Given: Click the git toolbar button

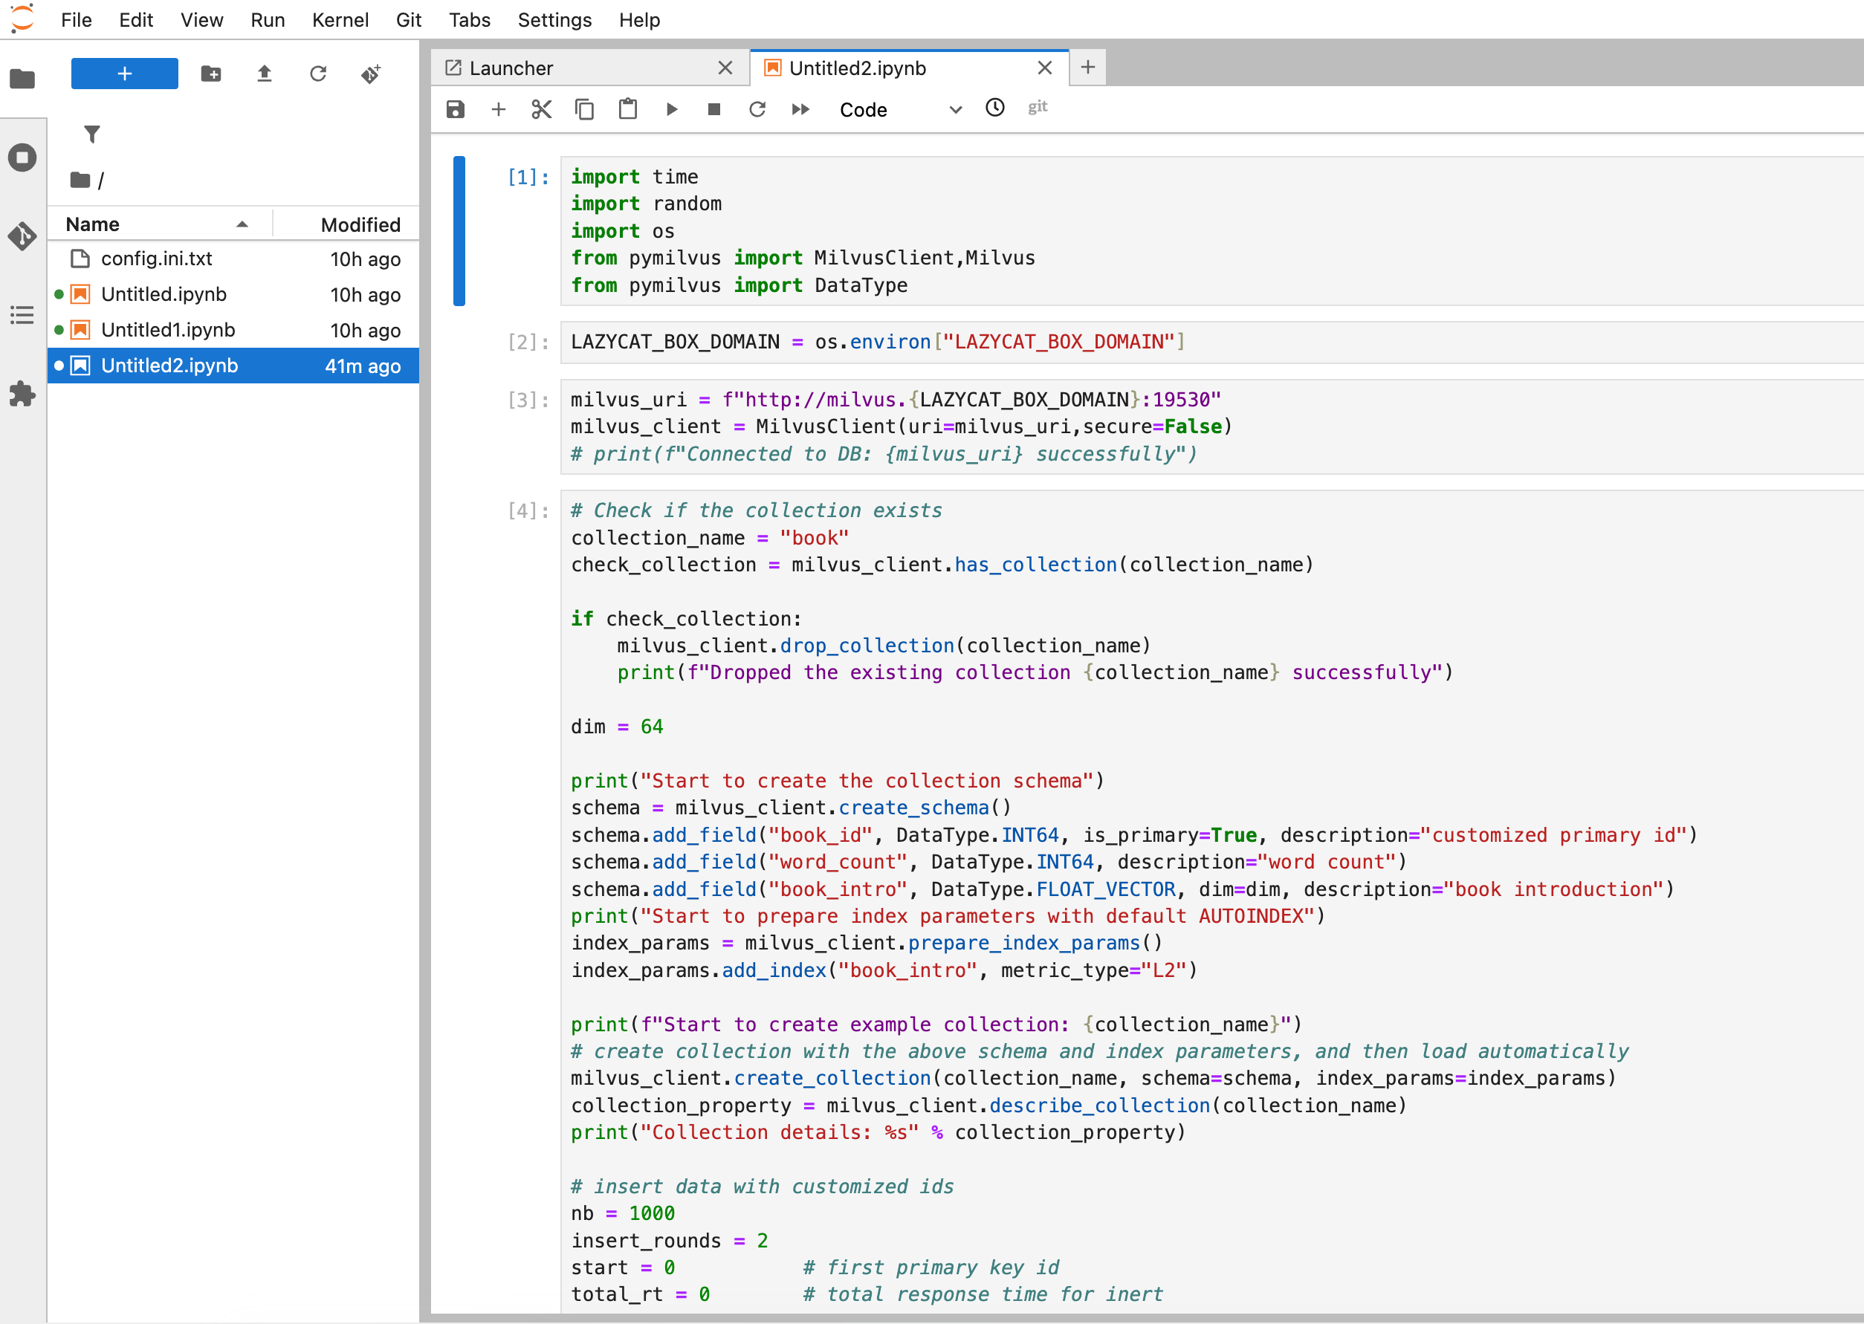Looking at the screenshot, I should point(1038,108).
